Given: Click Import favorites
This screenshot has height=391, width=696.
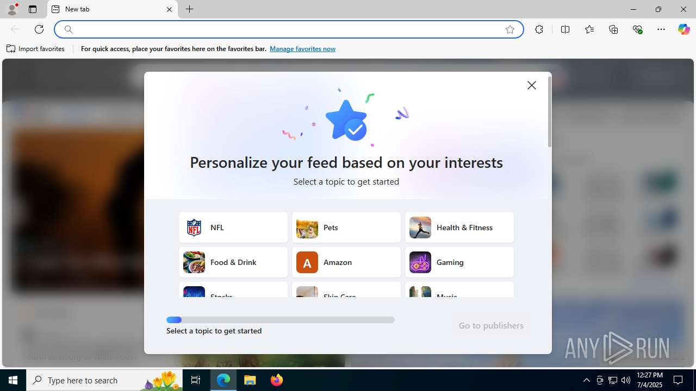Looking at the screenshot, I should point(36,49).
